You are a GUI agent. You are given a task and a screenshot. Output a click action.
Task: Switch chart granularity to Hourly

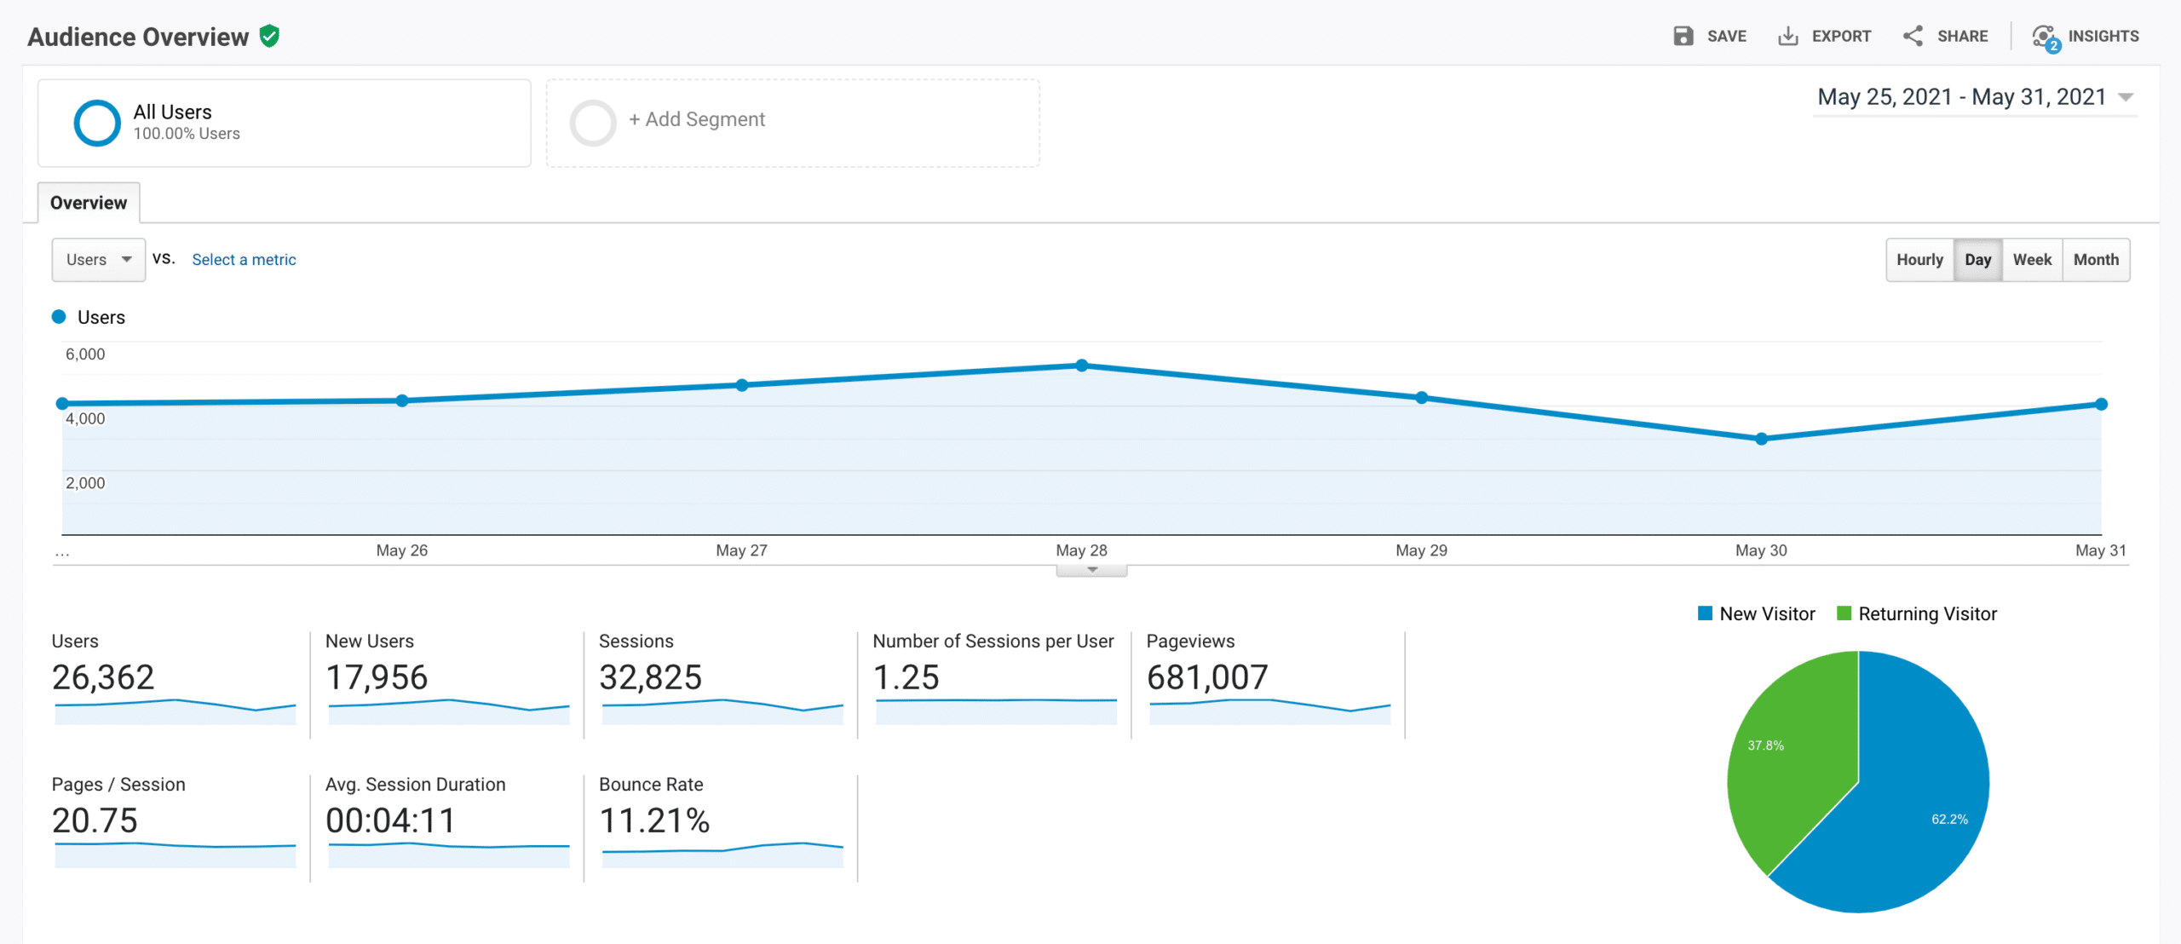[1919, 260]
